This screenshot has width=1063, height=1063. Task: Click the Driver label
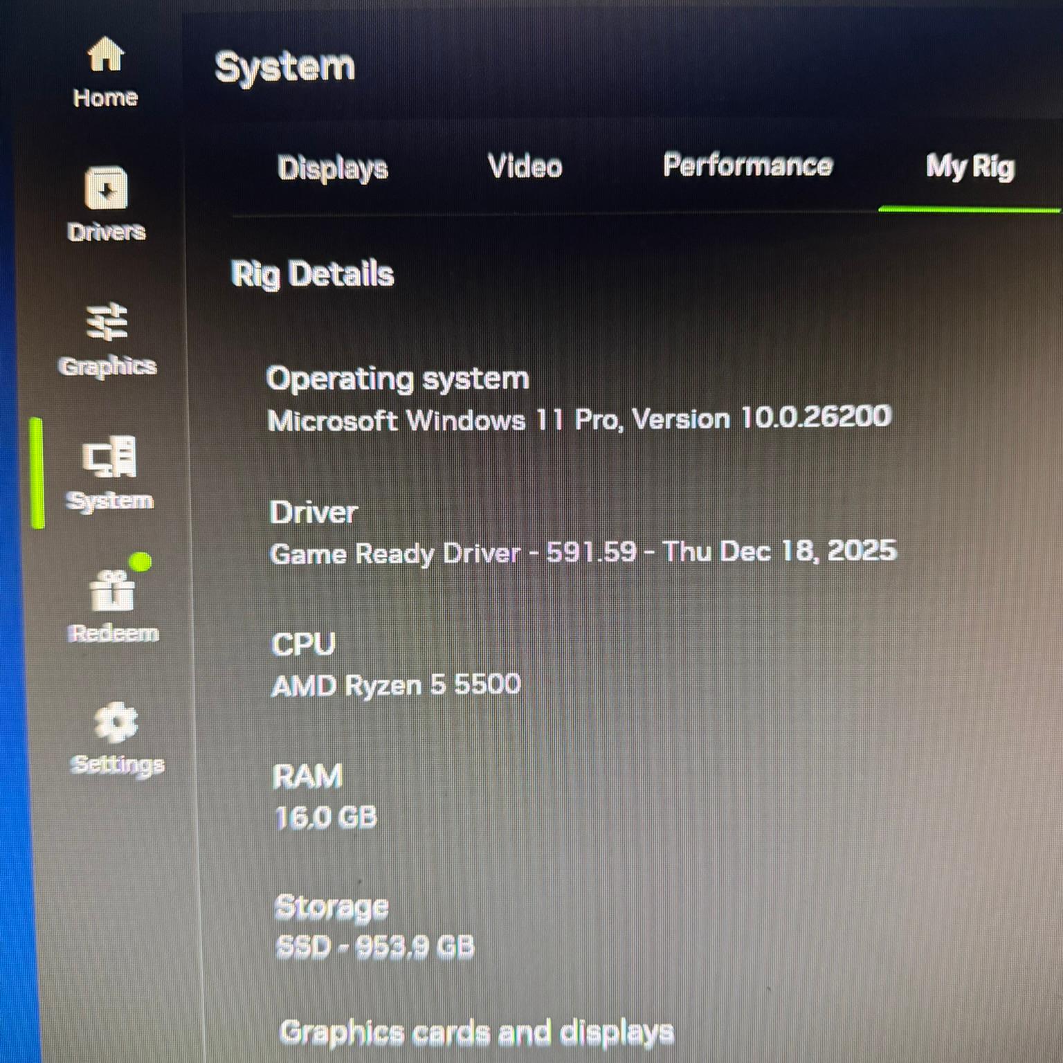(x=314, y=512)
